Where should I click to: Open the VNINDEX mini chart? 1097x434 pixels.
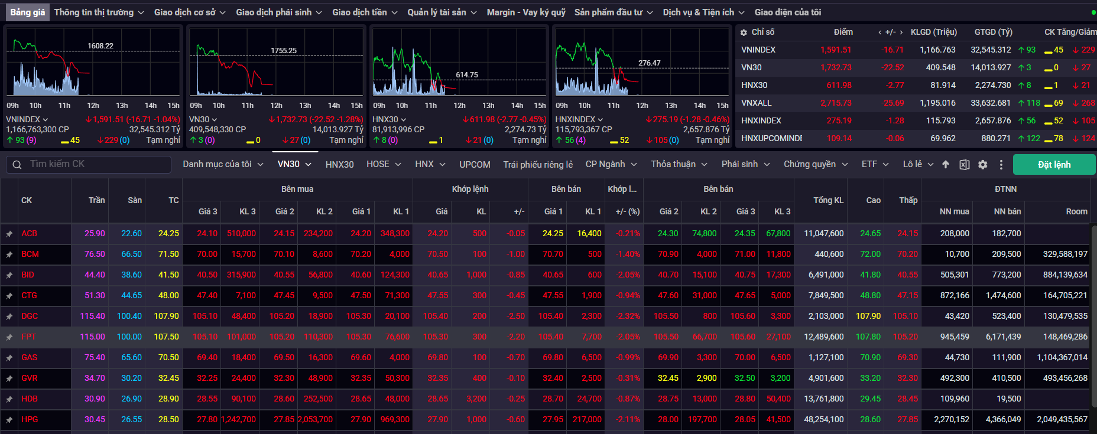pyautogui.click(x=93, y=62)
